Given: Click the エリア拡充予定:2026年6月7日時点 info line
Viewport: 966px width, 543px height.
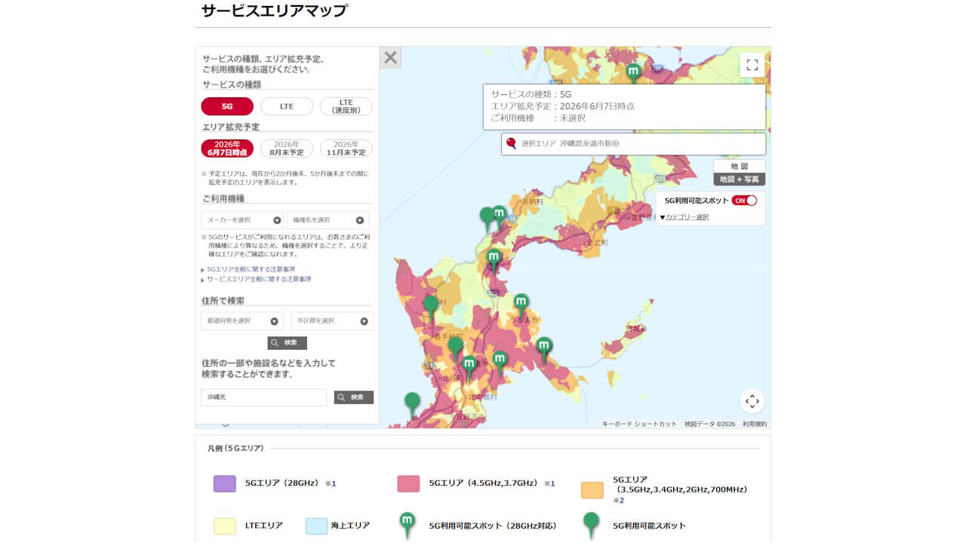Looking at the screenshot, I should pos(562,106).
